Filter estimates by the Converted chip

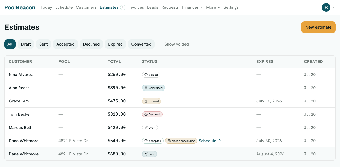pos(141,44)
